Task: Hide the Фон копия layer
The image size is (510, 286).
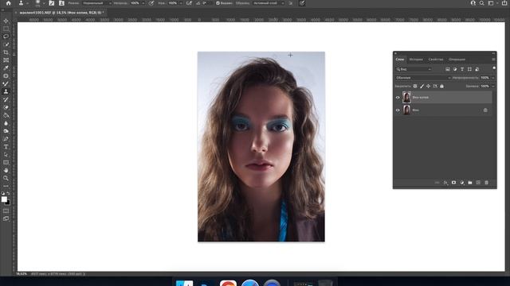Action: (398, 97)
